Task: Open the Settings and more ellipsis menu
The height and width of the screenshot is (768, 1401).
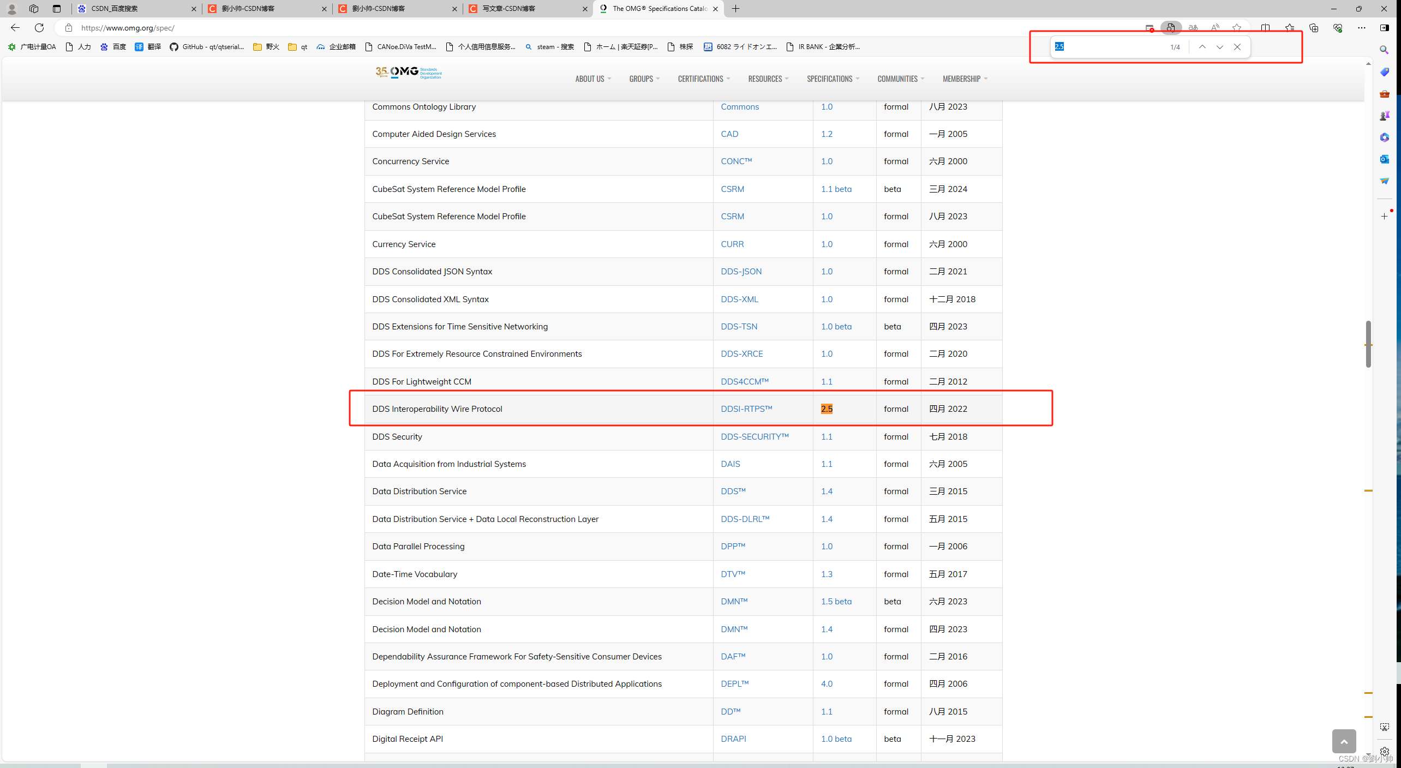Action: coord(1362,28)
